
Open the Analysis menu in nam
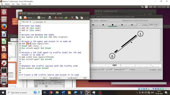point(104,21)
